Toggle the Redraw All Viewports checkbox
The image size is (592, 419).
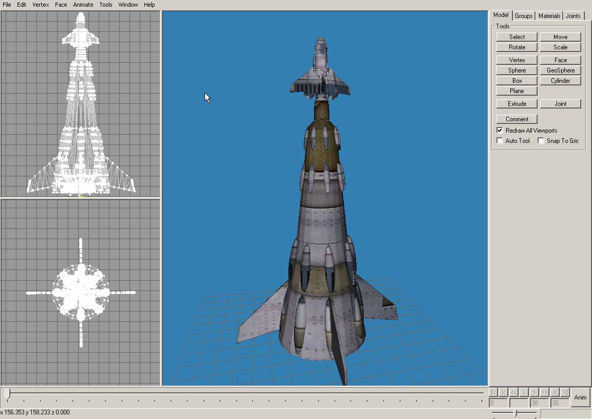coord(499,131)
